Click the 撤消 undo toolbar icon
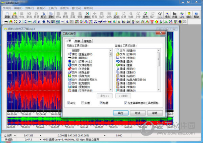Screen dimensions: 203x143 tap(29, 15)
